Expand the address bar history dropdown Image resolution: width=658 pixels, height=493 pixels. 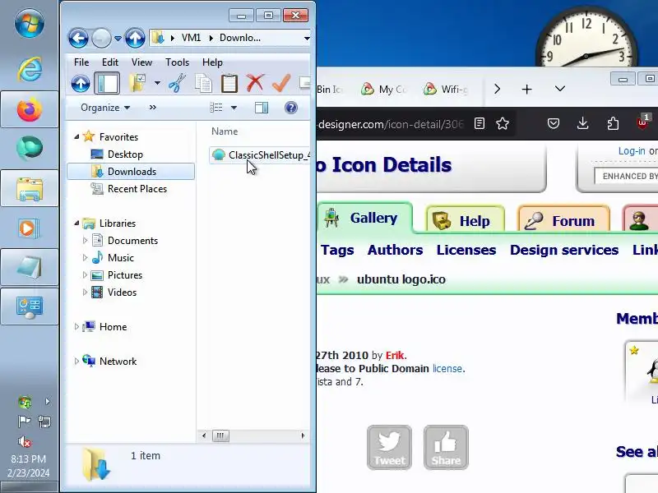307,38
